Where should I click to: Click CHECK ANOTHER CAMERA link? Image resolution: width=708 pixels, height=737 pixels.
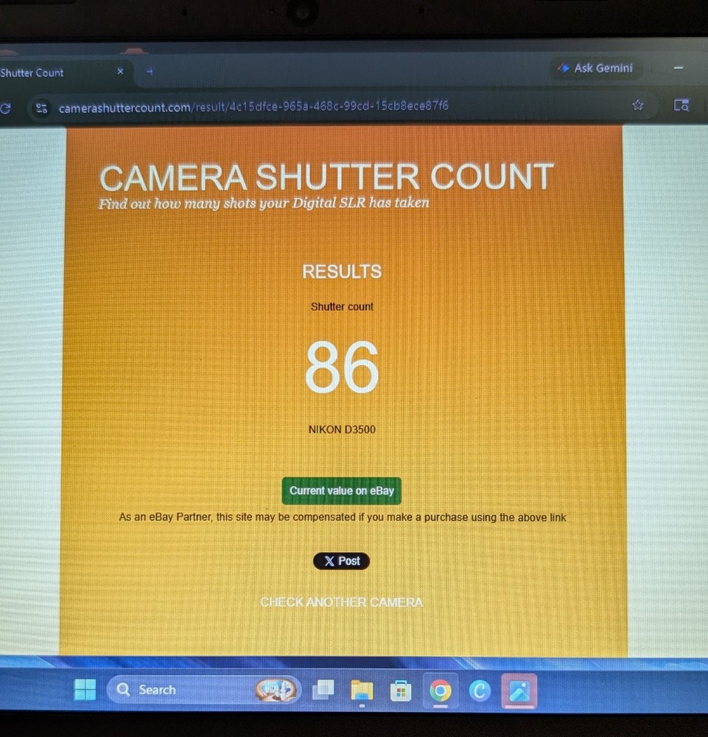click(342, 602)
